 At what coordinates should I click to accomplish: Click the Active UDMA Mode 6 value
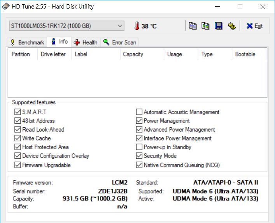215,198
